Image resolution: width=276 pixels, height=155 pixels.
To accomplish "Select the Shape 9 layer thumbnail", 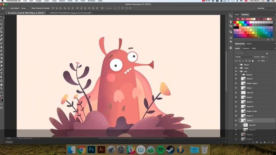I will click(243, 102).
